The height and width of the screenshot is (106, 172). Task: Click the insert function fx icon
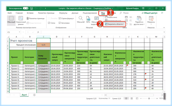coord(38,32)
